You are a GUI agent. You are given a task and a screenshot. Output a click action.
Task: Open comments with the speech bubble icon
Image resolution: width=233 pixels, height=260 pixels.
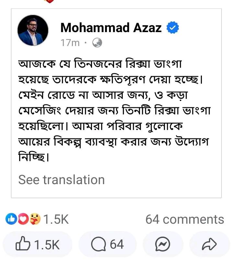point(99,244)
